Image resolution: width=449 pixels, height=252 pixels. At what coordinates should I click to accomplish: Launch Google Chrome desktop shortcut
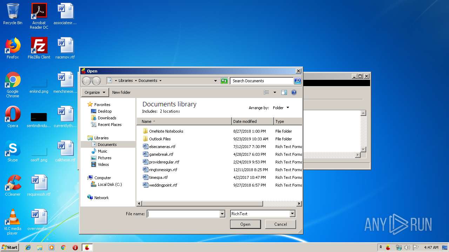tap(13, 85)
